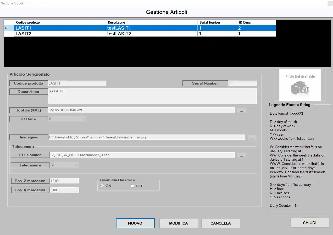The image size is (333, 235).
Task: Click the Photo Not Available thumbnail
Action: 300,85
